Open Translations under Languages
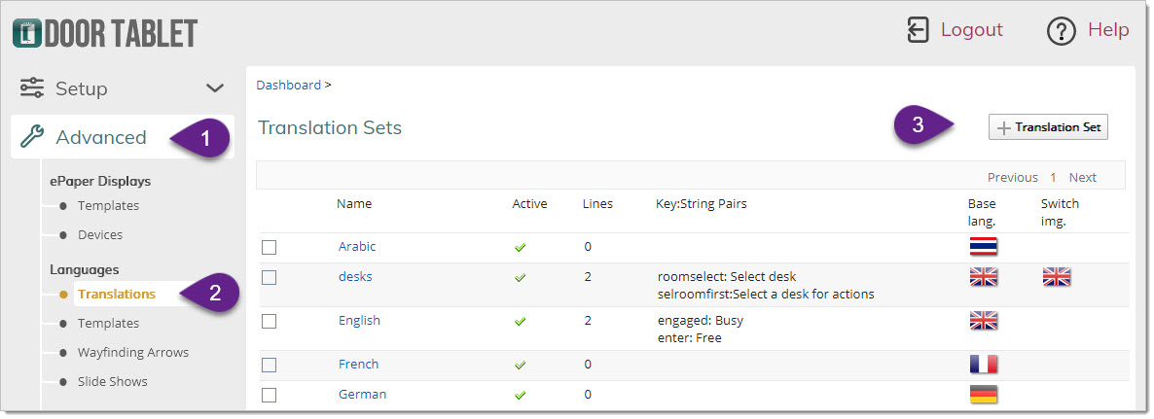The image size is (1154, 419). point(117,294)
